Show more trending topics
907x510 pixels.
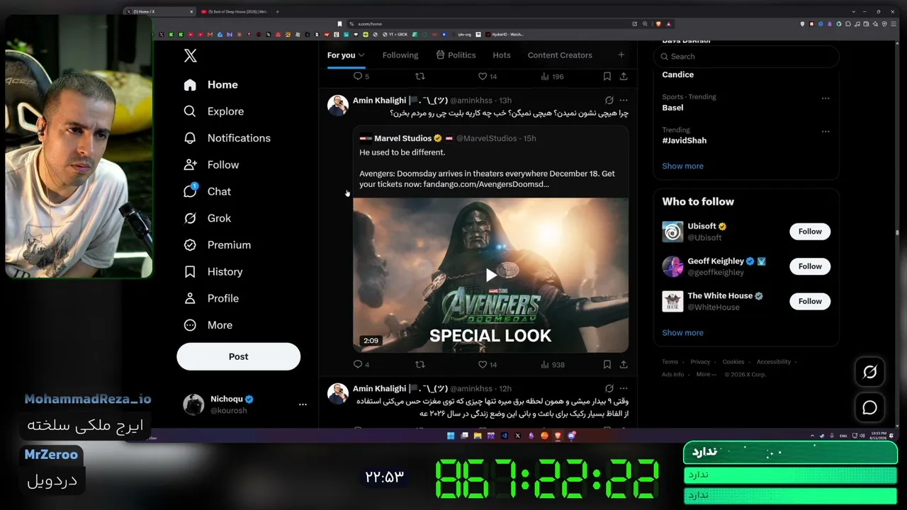click(683, 166)
